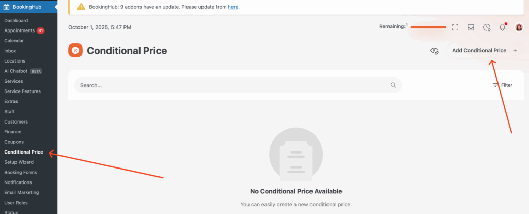This screenshot has width=529, height=214.
Task: Click the clock history icon
Action: coord(487,27)
